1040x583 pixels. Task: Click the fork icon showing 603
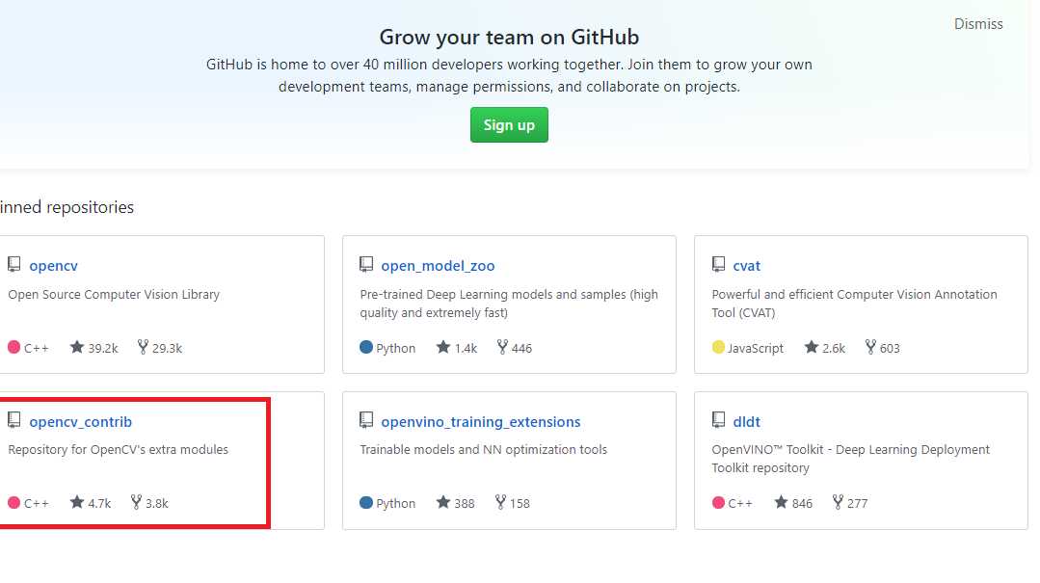(870, 347)
